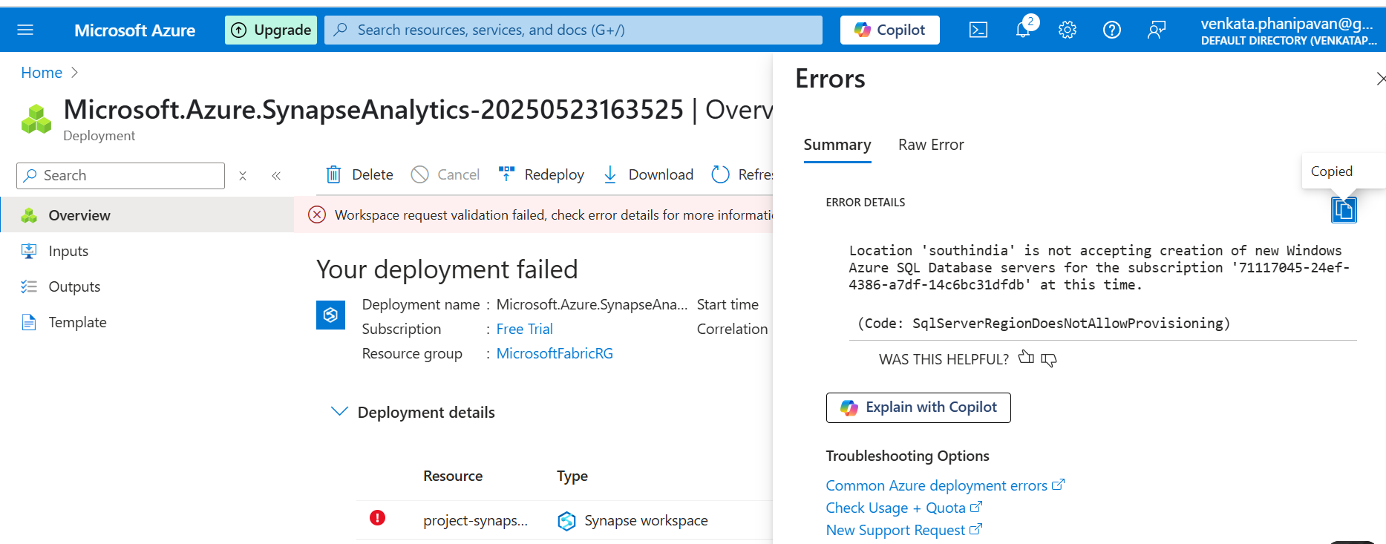The image size is (1386, 544).
Task: Click the Upgrade button
Action: pyautogui.click(x=271, y=30)
